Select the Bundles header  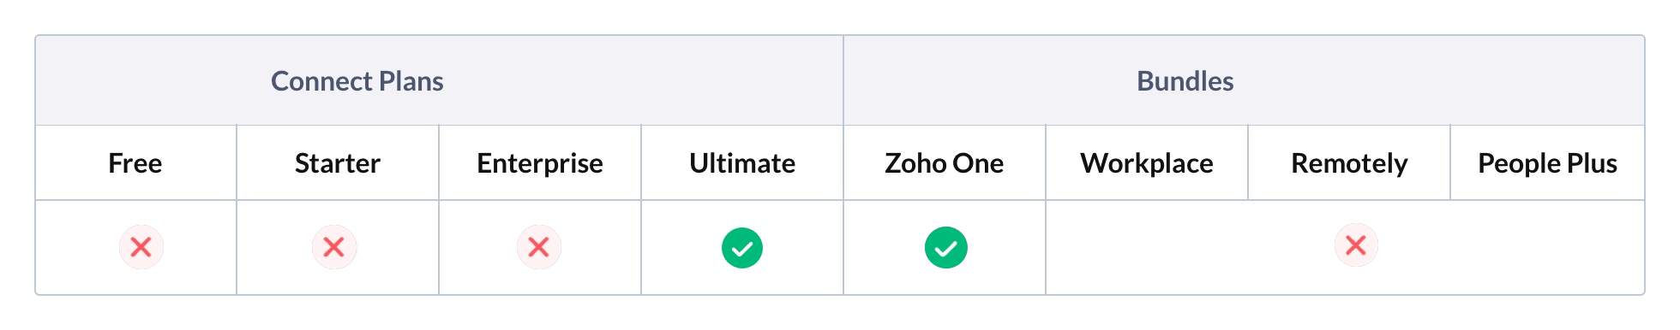click(x=1185, y=81)
